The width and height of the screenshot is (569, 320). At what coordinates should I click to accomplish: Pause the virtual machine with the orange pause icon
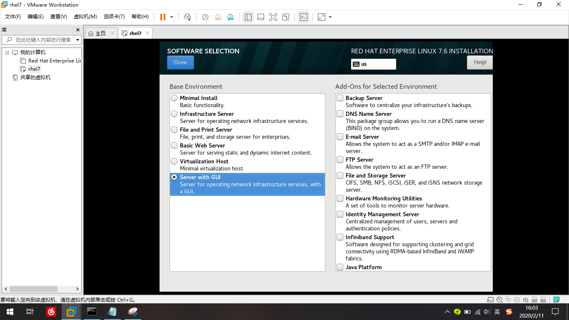(163, 17)
